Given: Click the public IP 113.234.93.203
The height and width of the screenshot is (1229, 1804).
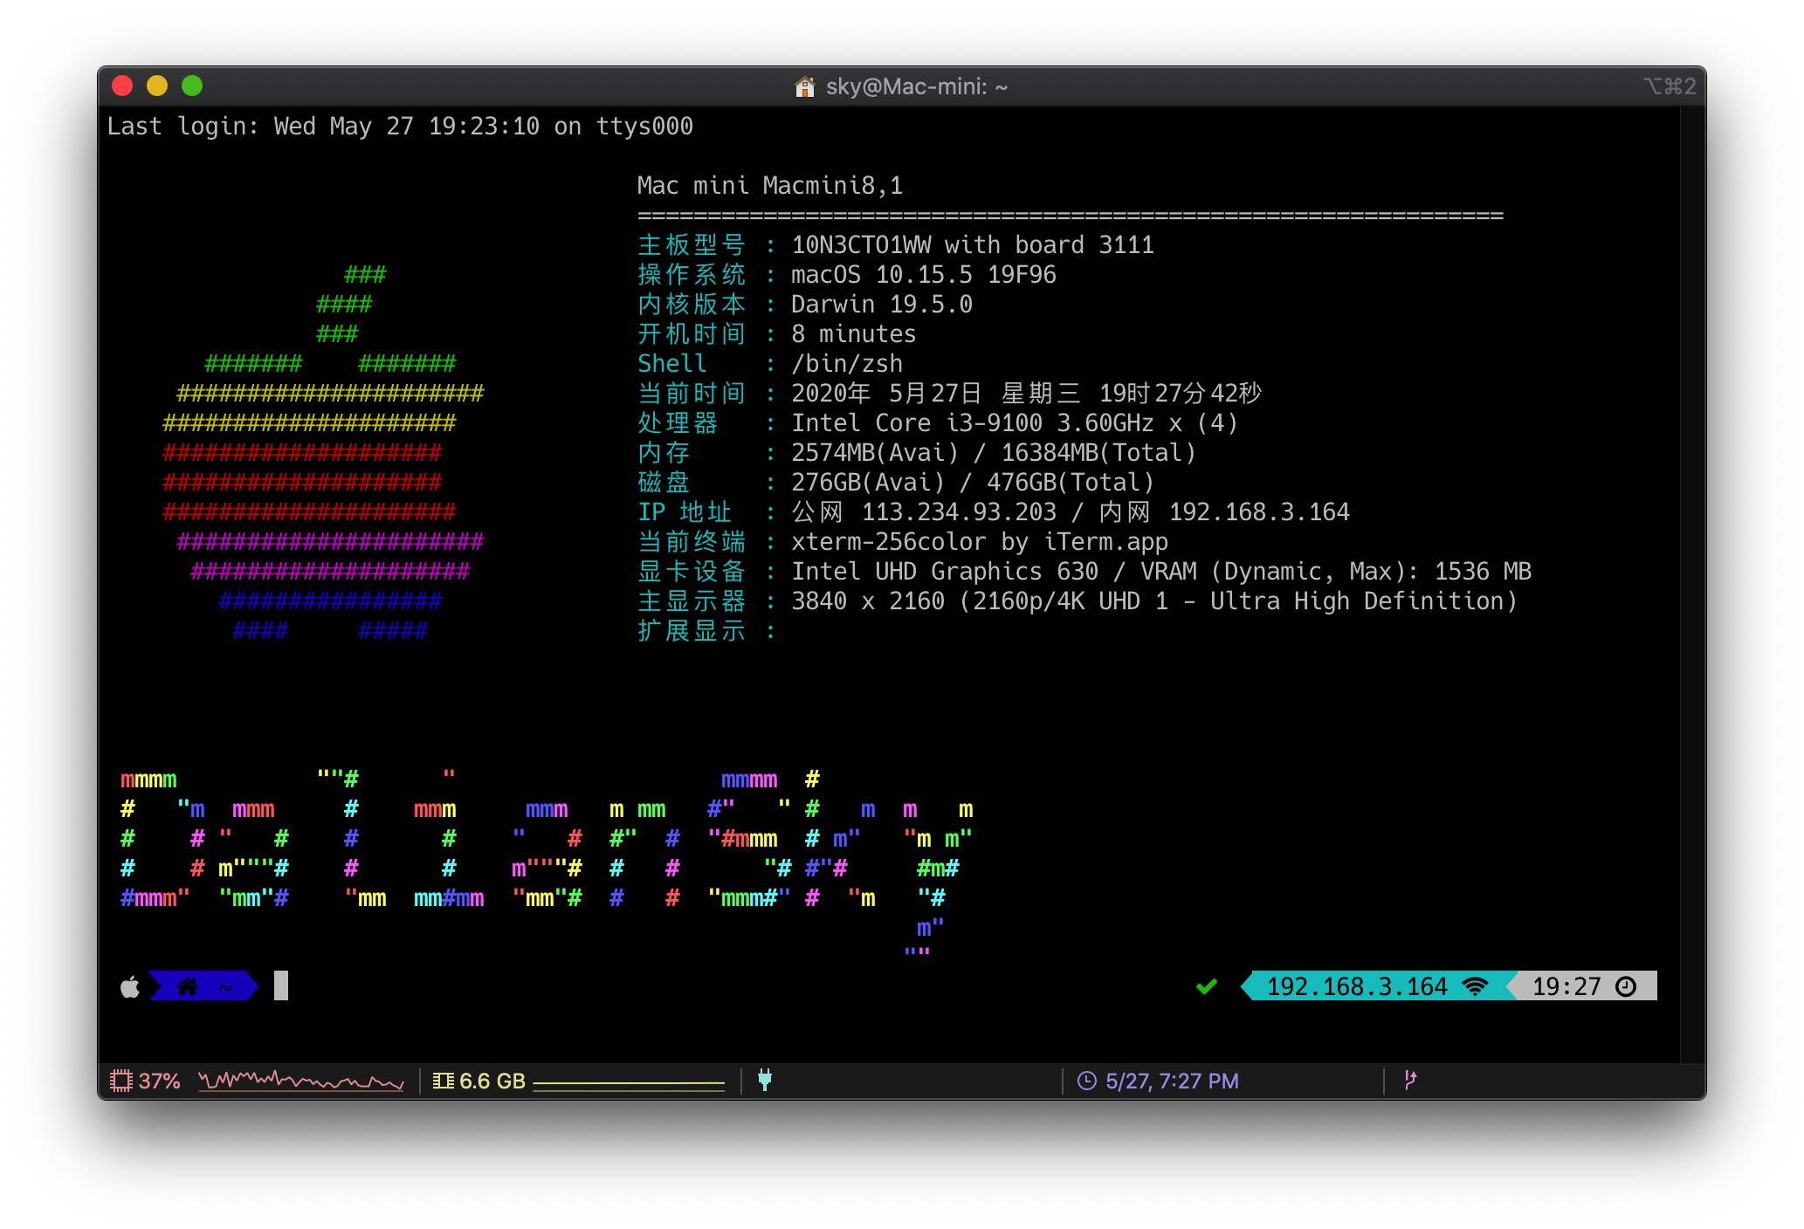Looking at the screenshot, I should [959, 512].
